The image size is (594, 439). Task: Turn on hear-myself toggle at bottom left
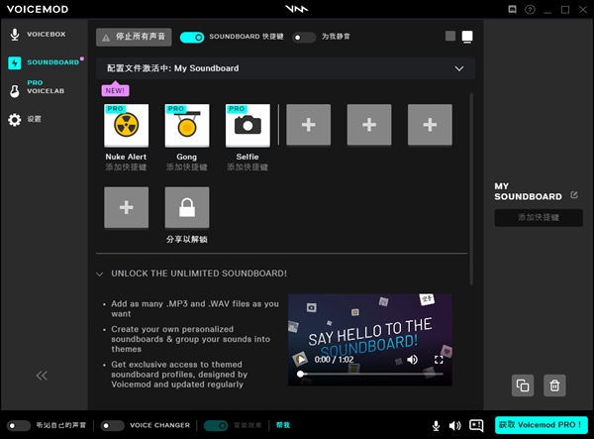(x=19, y=425)
